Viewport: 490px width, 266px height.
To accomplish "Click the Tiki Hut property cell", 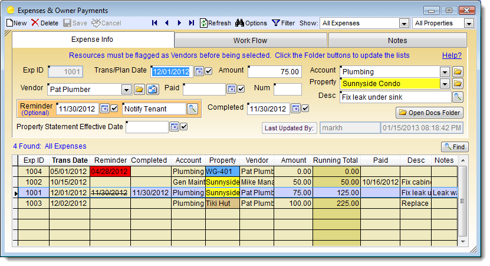I will tap(222, 203).
